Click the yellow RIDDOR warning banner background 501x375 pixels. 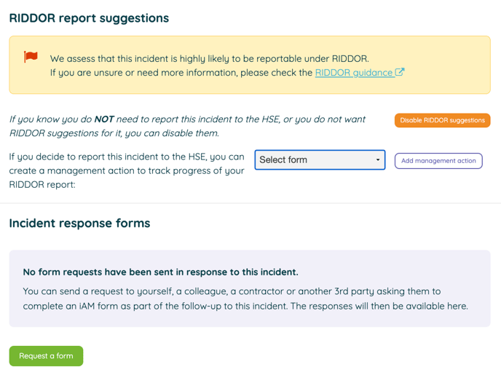coord(250,65)
